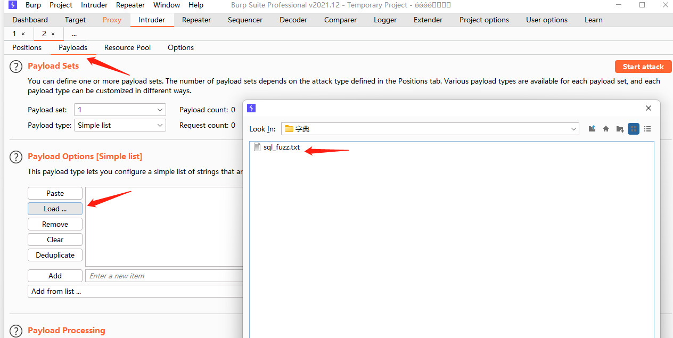Switch to the Extender tab
673x338 pixels.
(x=428, y=20)
